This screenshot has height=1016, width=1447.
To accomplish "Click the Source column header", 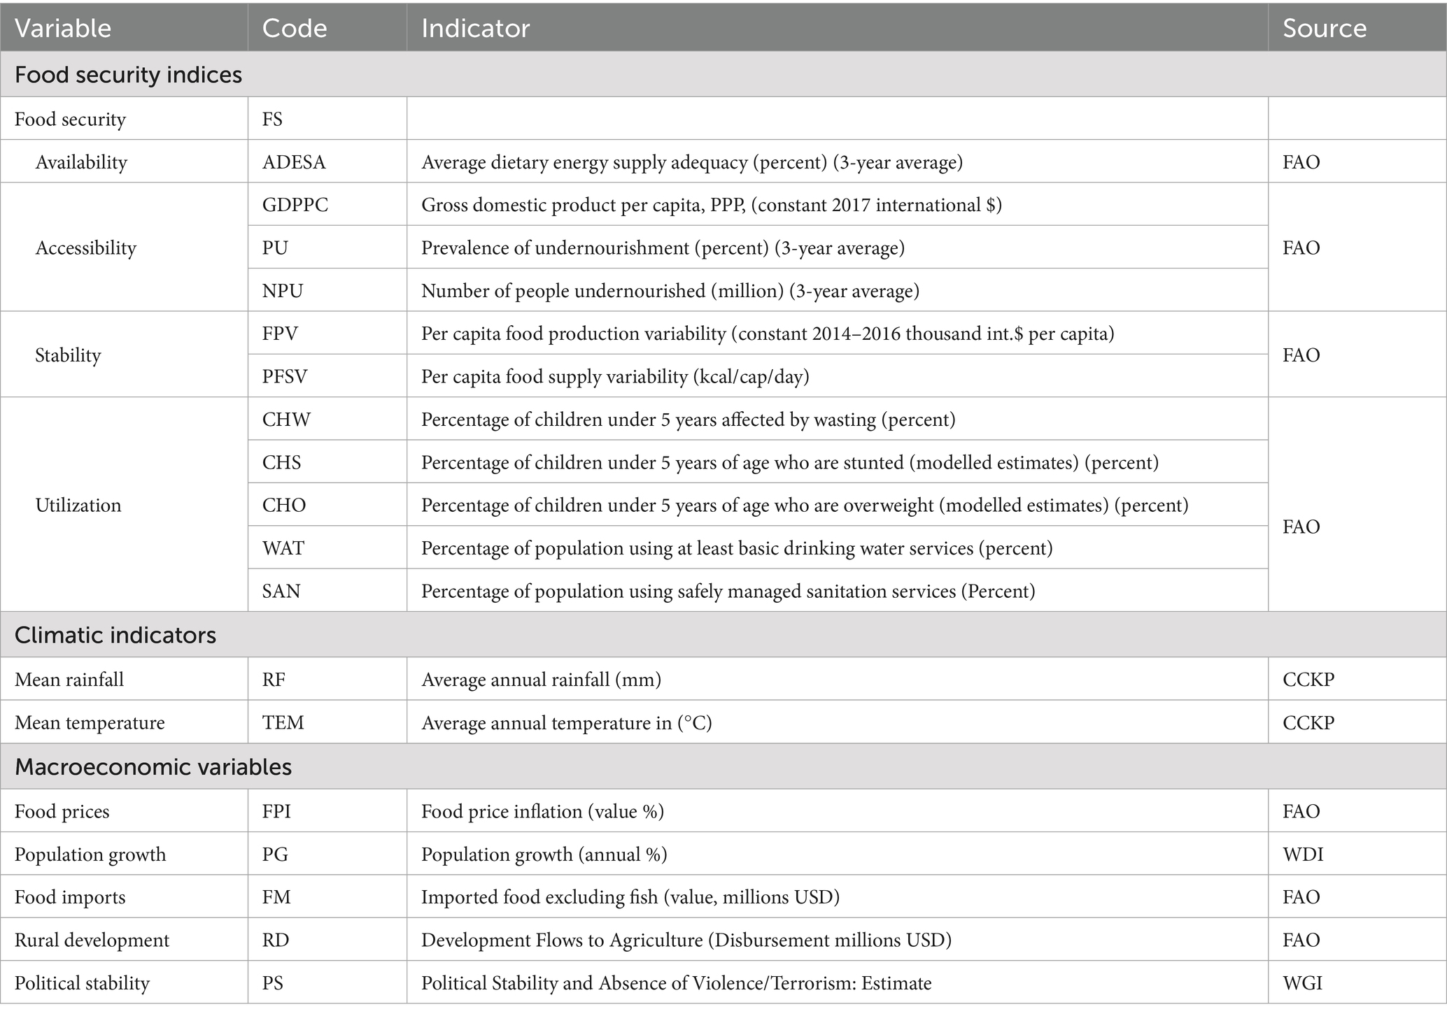I will tap(1324, 28).
